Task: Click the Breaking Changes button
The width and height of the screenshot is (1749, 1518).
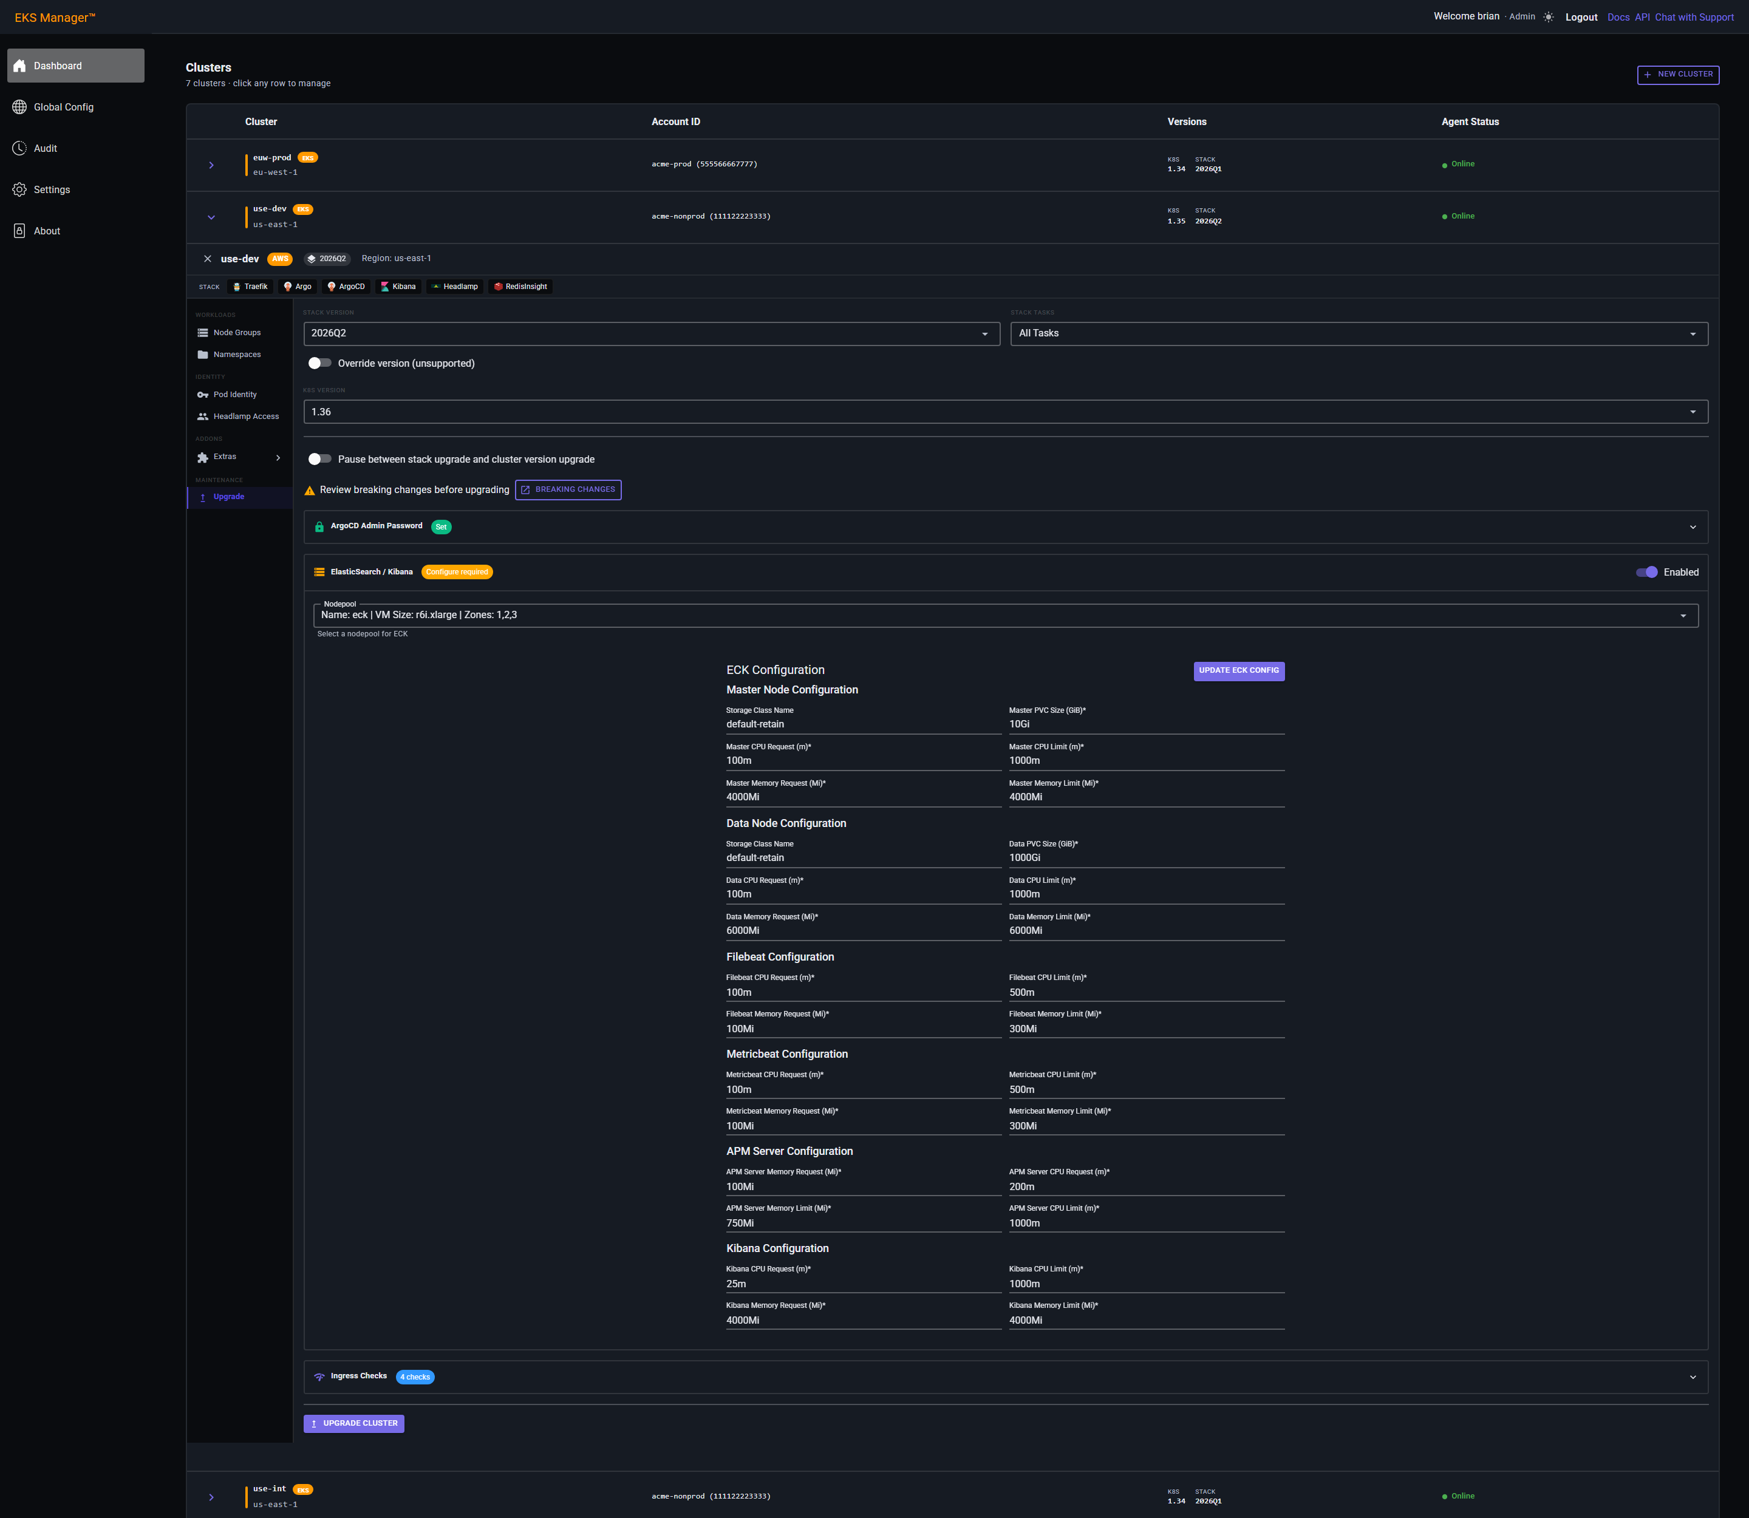Action: click(568, 489)
